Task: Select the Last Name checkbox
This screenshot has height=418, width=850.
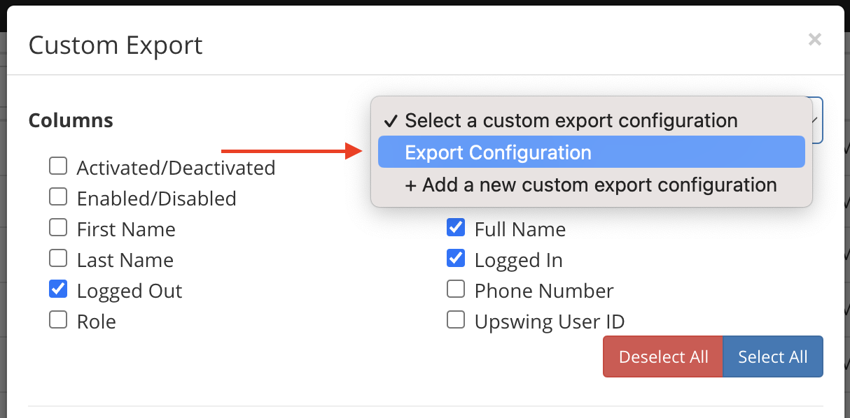Action: tap(58, 258)
